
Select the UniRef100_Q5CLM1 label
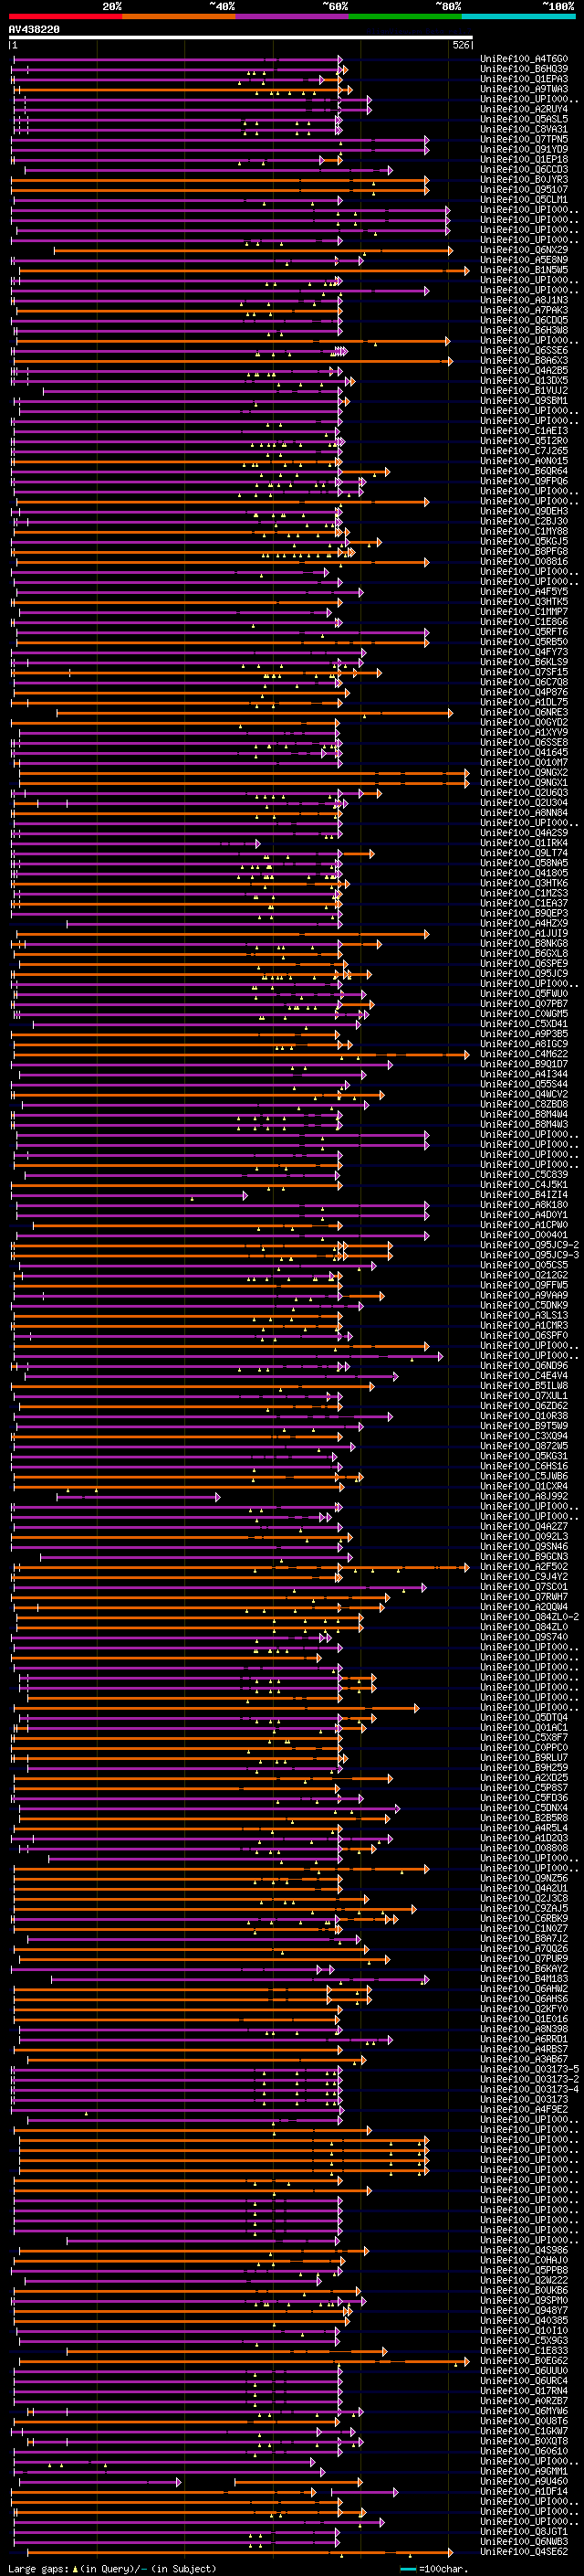[524, 199]
